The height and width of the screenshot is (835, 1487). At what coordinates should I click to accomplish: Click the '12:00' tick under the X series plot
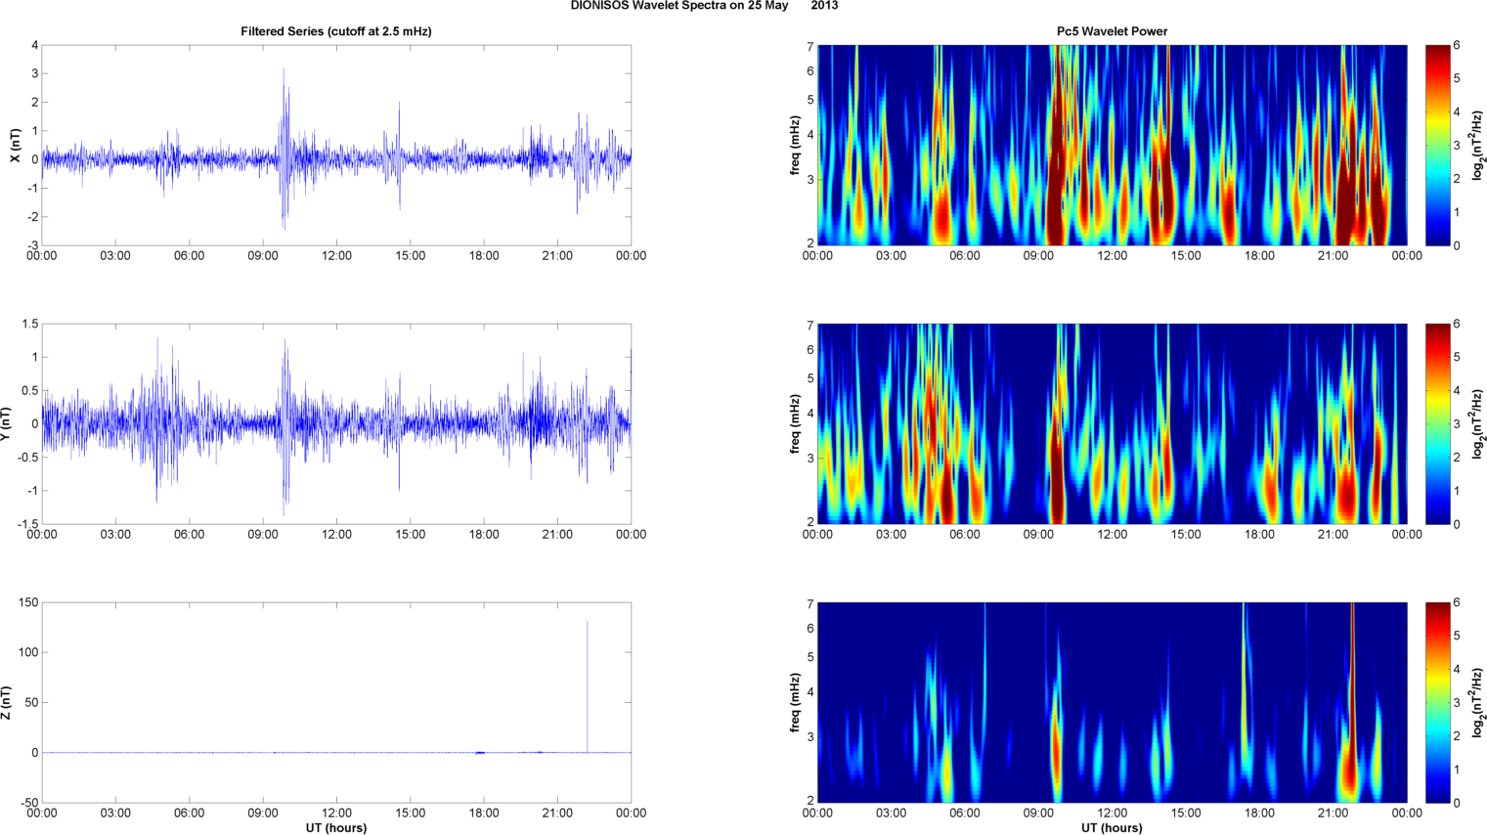336,256
